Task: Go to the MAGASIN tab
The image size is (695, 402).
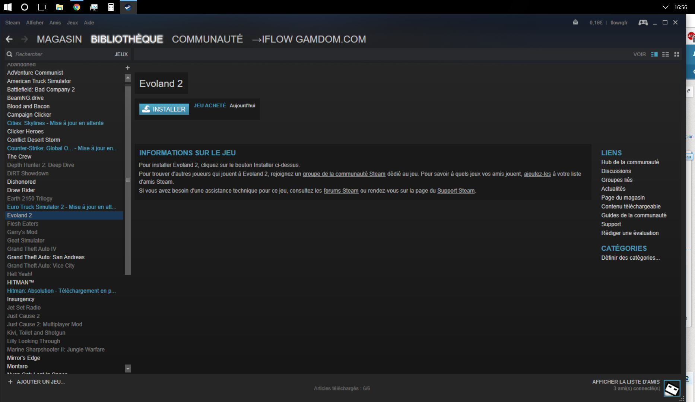Action: [x=59, y=39]
